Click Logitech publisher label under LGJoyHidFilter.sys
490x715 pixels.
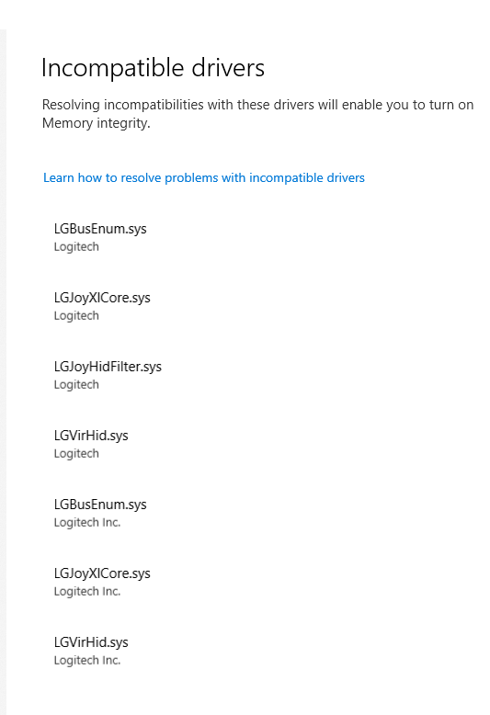76,384
